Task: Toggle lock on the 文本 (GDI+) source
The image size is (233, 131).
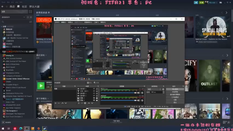Action: pyautogui.click(x=97, y=91)
